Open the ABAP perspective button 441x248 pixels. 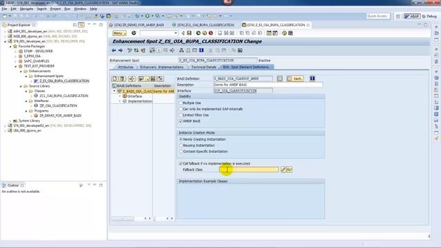click(412, 17)
